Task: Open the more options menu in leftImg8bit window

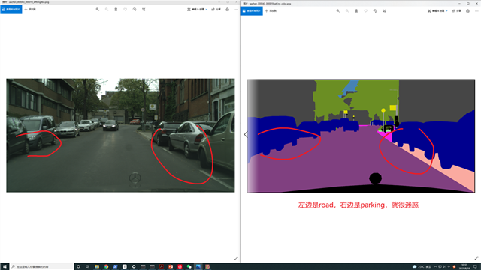Action: (236, 10)
